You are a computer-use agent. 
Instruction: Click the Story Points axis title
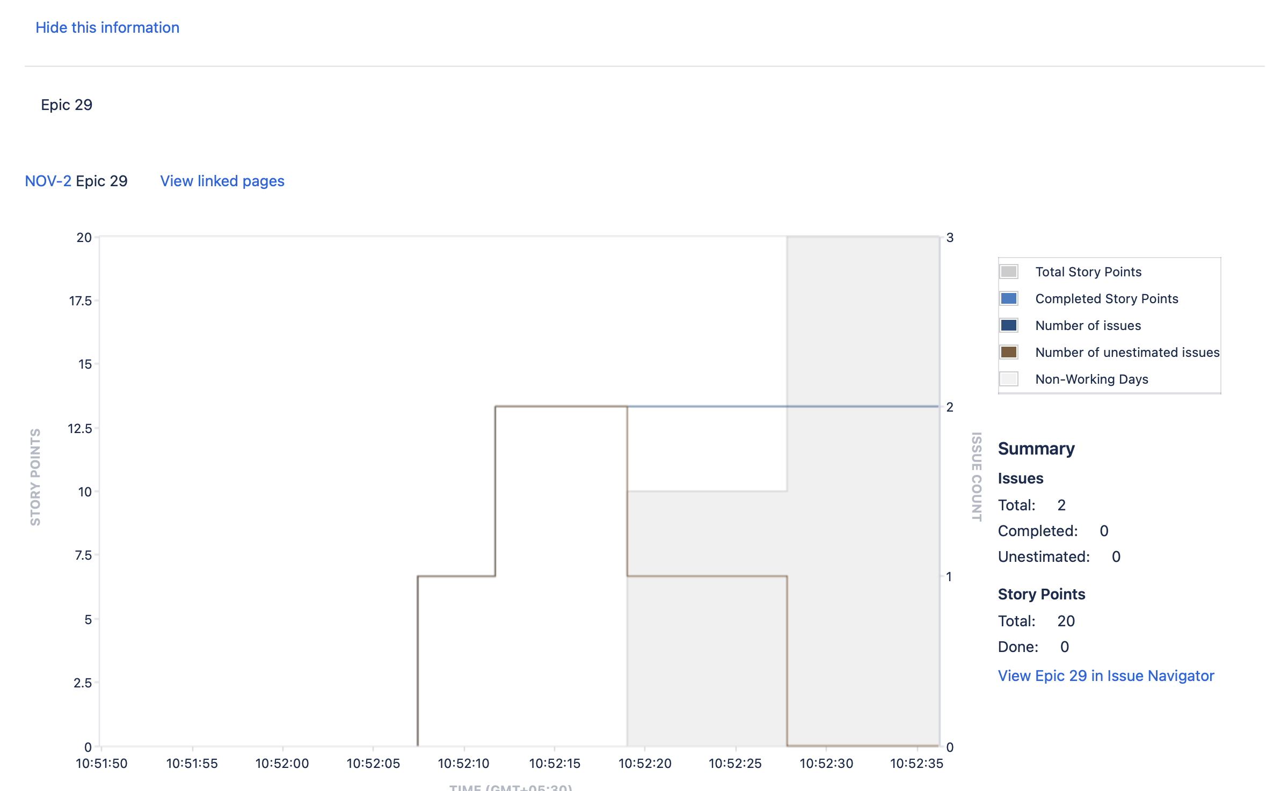click(x=35, y=477)
